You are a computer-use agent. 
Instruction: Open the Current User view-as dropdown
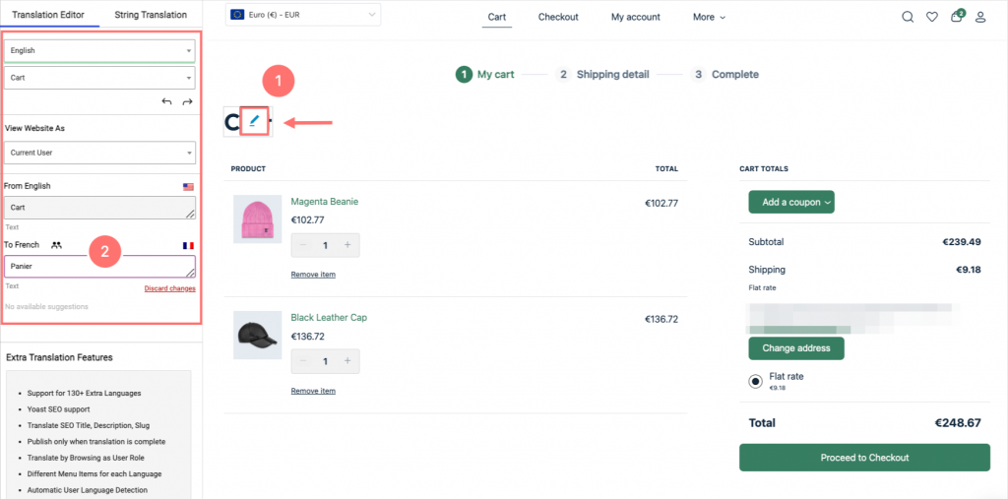[x=99, y=153]
